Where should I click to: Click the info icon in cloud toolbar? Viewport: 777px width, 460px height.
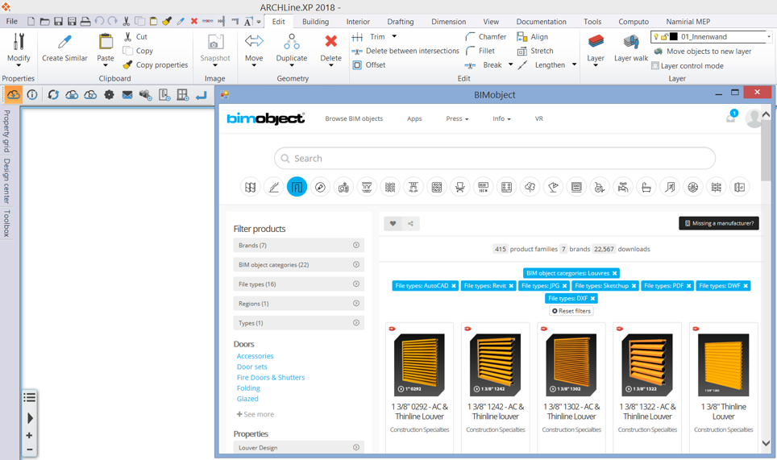pyautogui.click(x=32, y=94)
